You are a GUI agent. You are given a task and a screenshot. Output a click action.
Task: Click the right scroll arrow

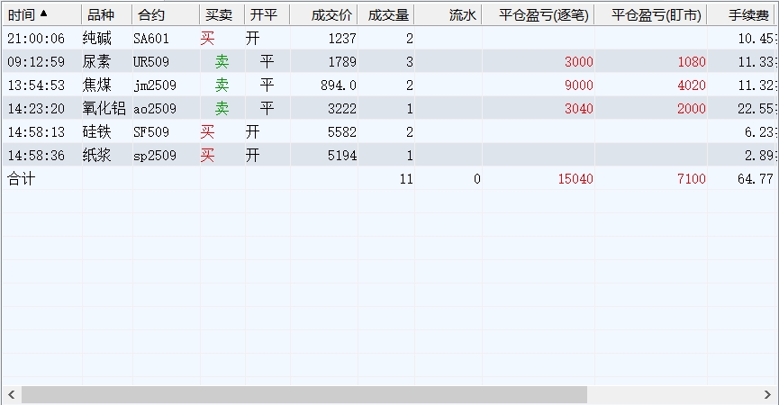pos(767,395)
